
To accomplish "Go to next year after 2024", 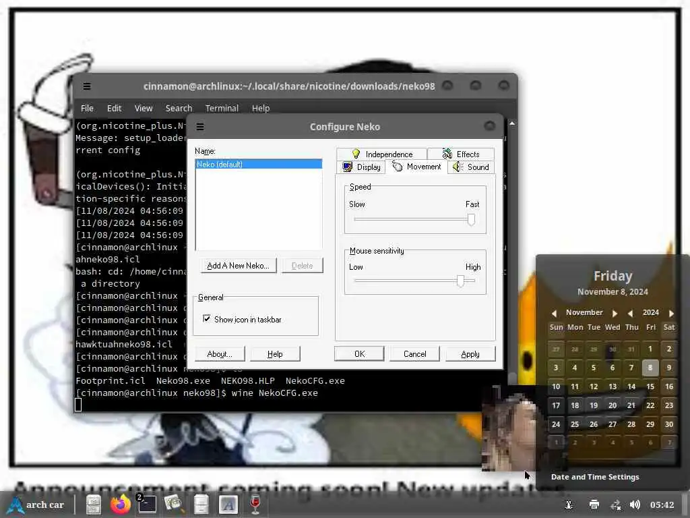I will 671,313.
